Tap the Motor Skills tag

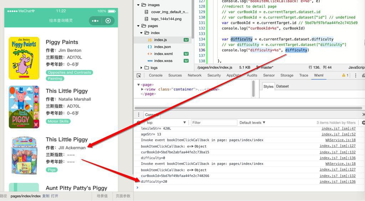tap(58, 121)
